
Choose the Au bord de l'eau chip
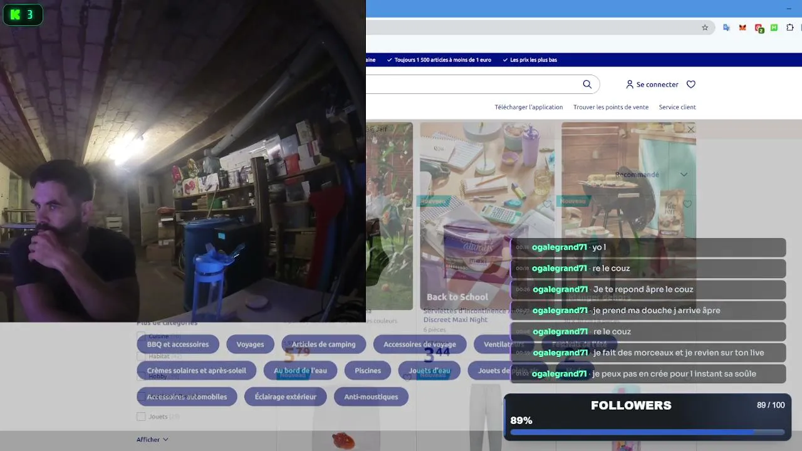pos(300,371)
